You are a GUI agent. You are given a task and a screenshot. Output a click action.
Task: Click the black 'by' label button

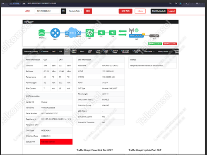coord(63,11)
